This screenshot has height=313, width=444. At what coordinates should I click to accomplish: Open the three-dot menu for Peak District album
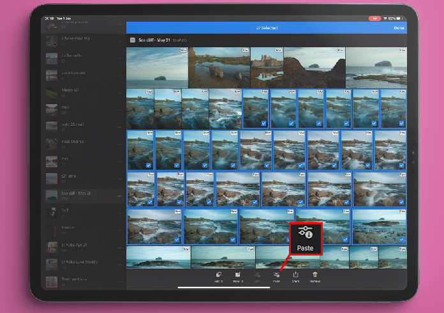coord(119,143)
